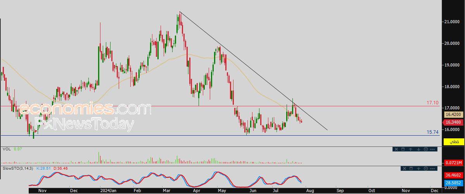Open VOL panel more-options dots
The image size is (465, 194).
(432, 149)
